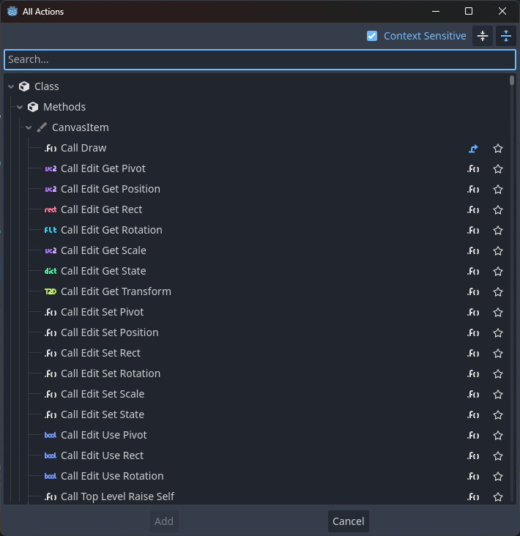Favorite the Call Draw action star
Image resolution: width=520 pixels, height=536 pixels.
click(x=498, y=149)
